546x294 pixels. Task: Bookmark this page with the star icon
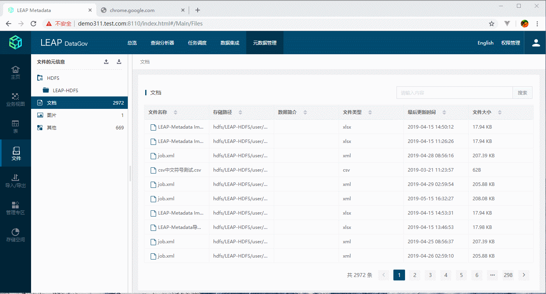(492, 24)
